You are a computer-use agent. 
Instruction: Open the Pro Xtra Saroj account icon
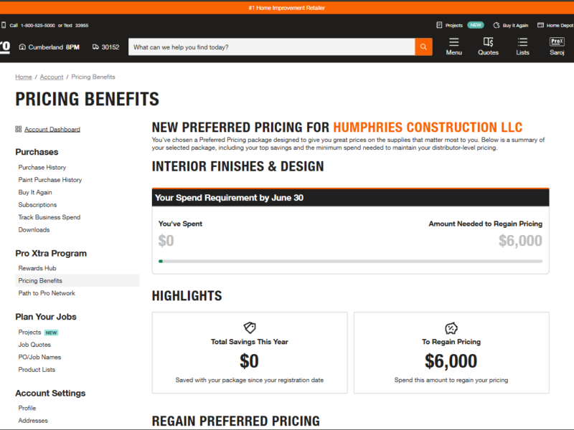click(557, 46)
